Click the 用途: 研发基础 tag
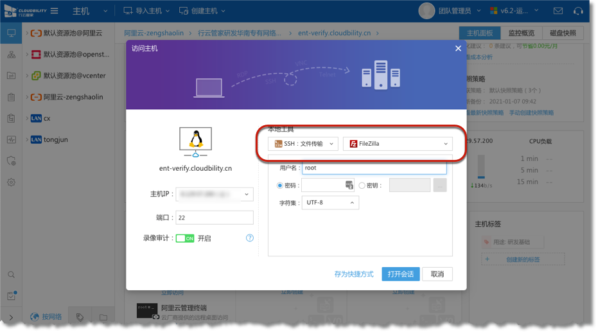 pos(512,241)
